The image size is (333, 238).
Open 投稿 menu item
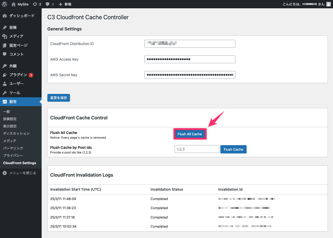21,28
